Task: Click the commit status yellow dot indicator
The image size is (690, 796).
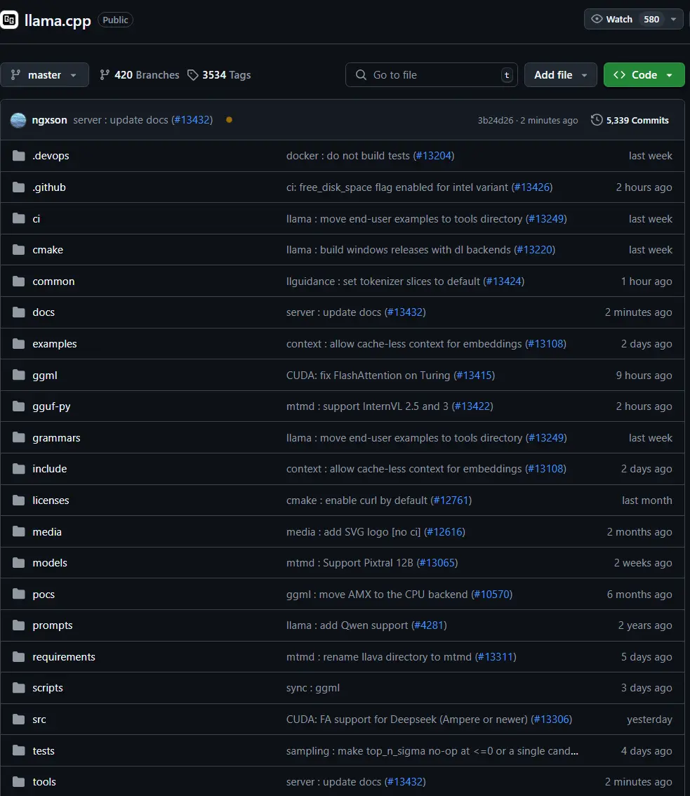Action: 229,120
